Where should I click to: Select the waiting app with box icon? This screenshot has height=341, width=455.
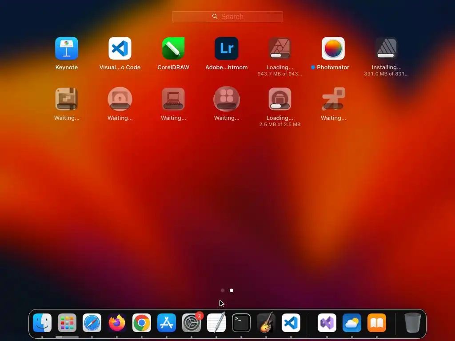67,99
